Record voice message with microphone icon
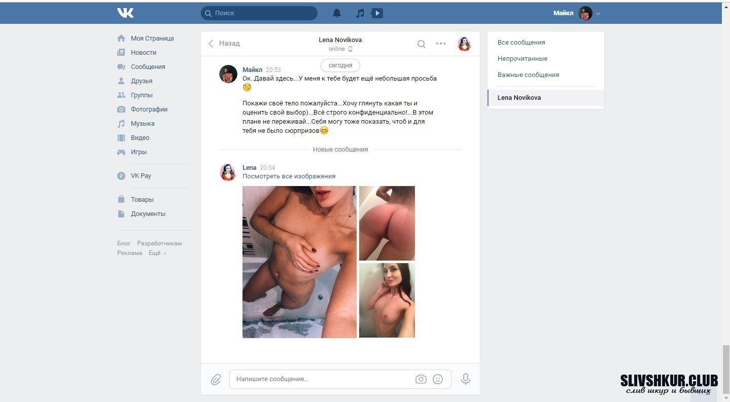730x402 pixels. pyautogui.click(x=465, y=379)
